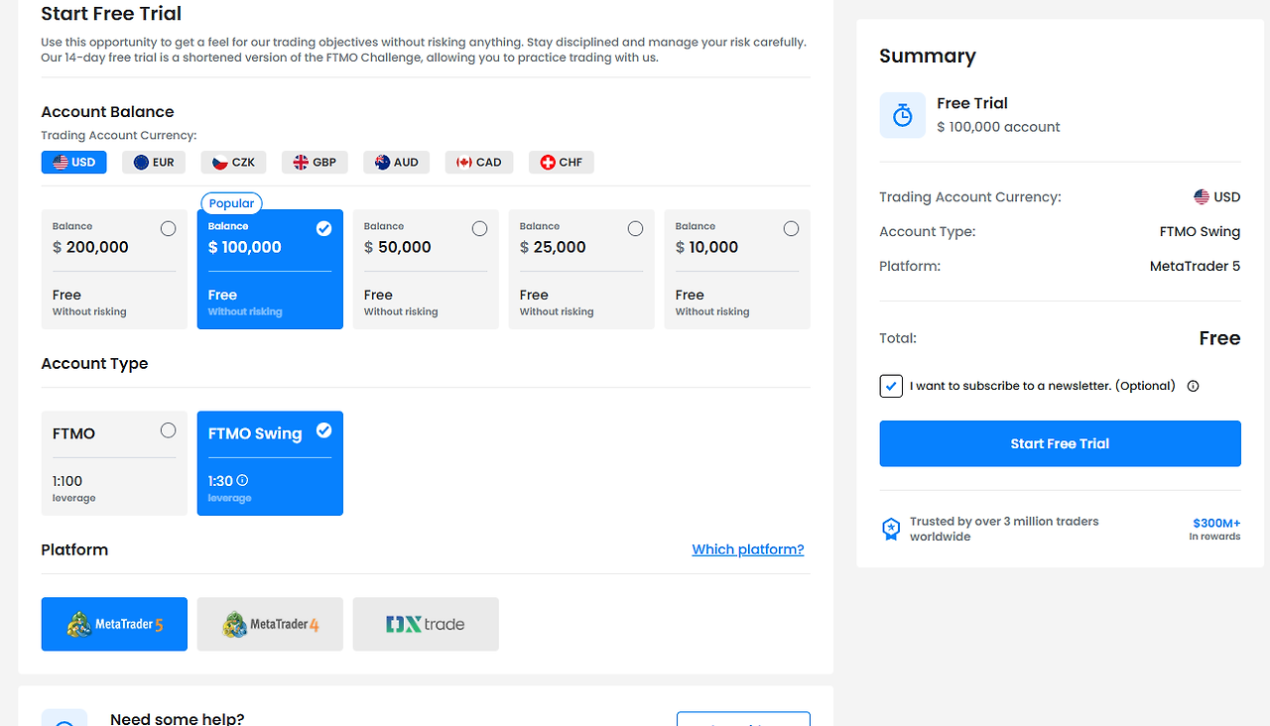1270x726 pixels.
Task: Choose FTMO account type radio button
Action: (x=169, y=430)
